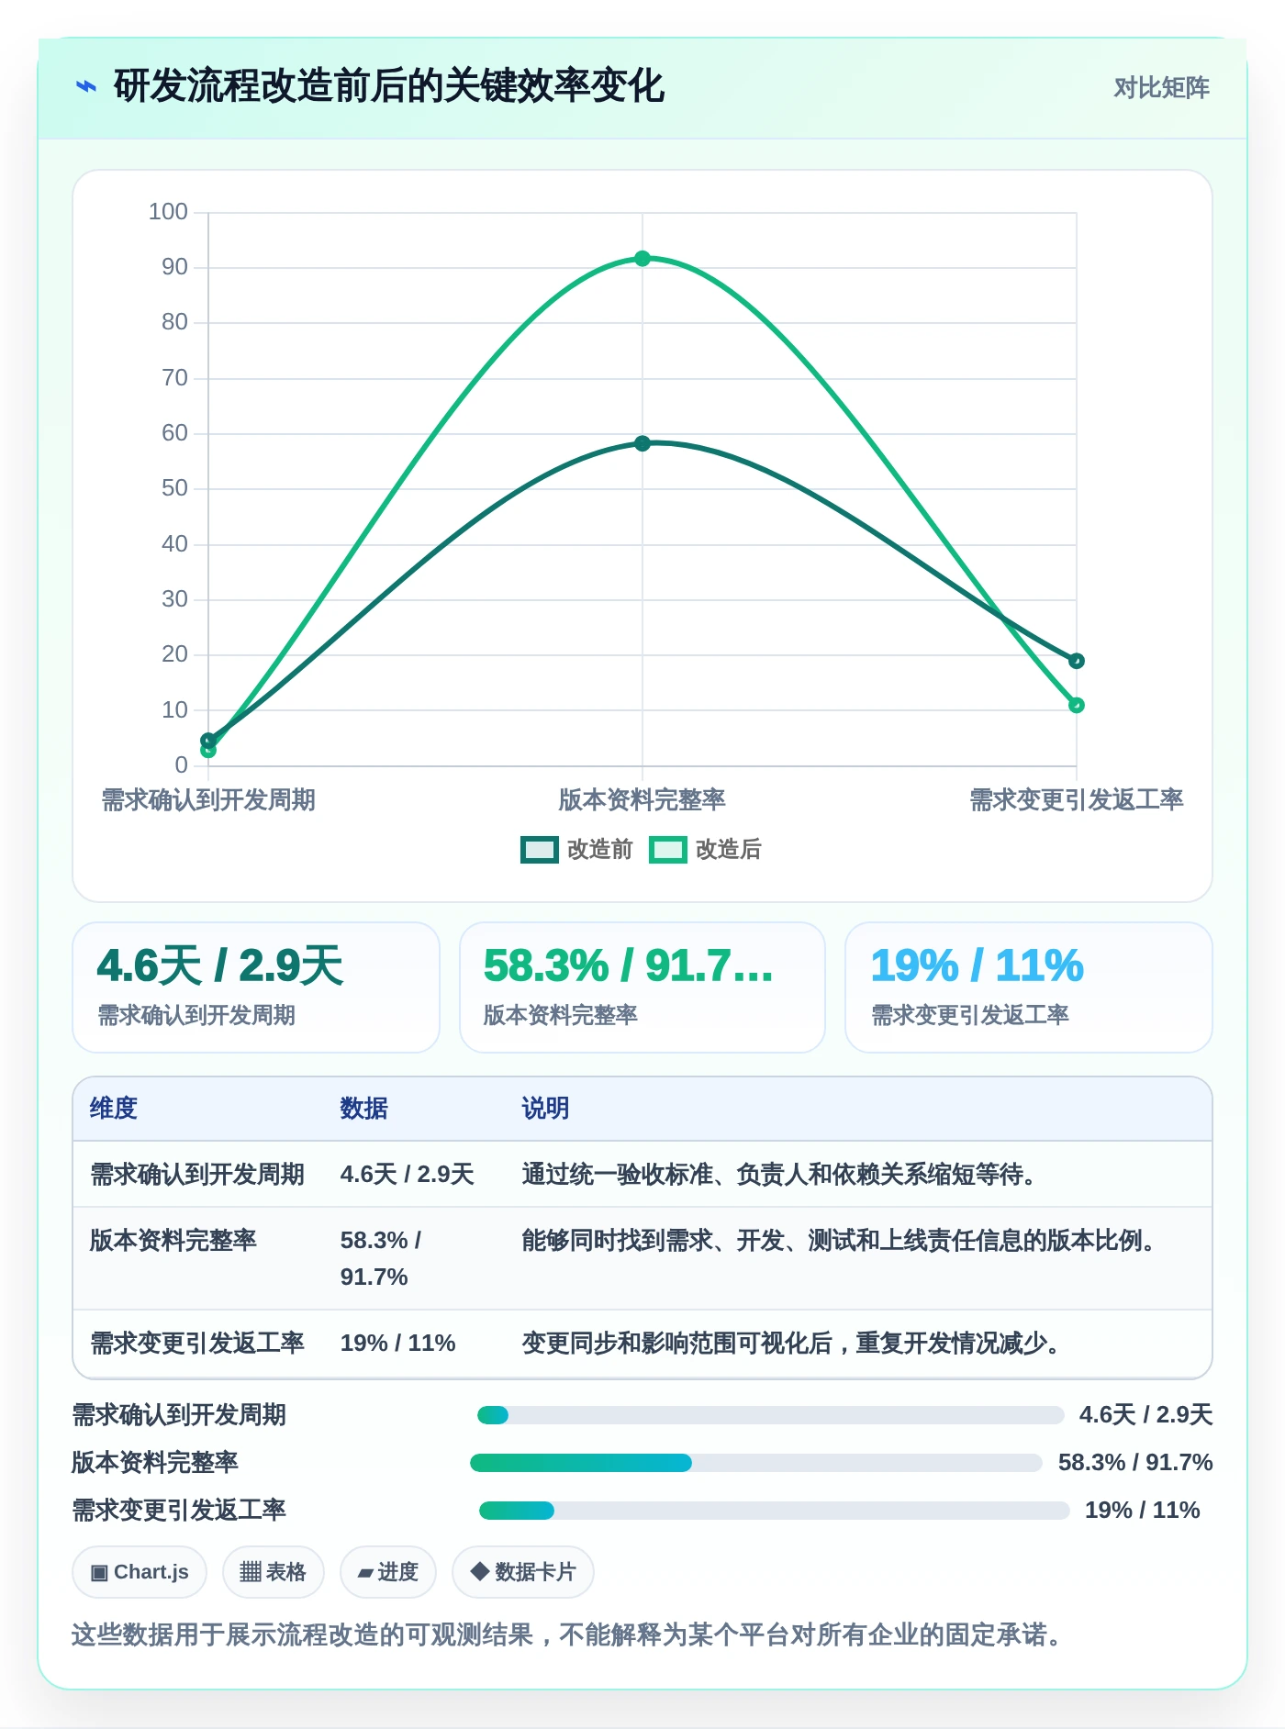The height and width of the screenshot is (1729, 1285).
Task: Click the x-axis label 需求变更引发返工率
Action: click(x=1077, y=800)
